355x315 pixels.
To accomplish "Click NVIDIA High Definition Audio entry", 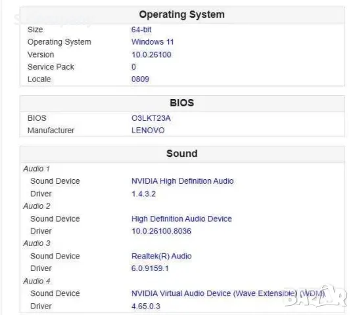I will [x=183, y=181].
